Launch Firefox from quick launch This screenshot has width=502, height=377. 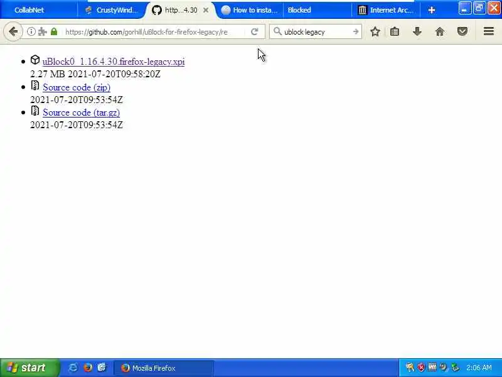pos(88,368)
